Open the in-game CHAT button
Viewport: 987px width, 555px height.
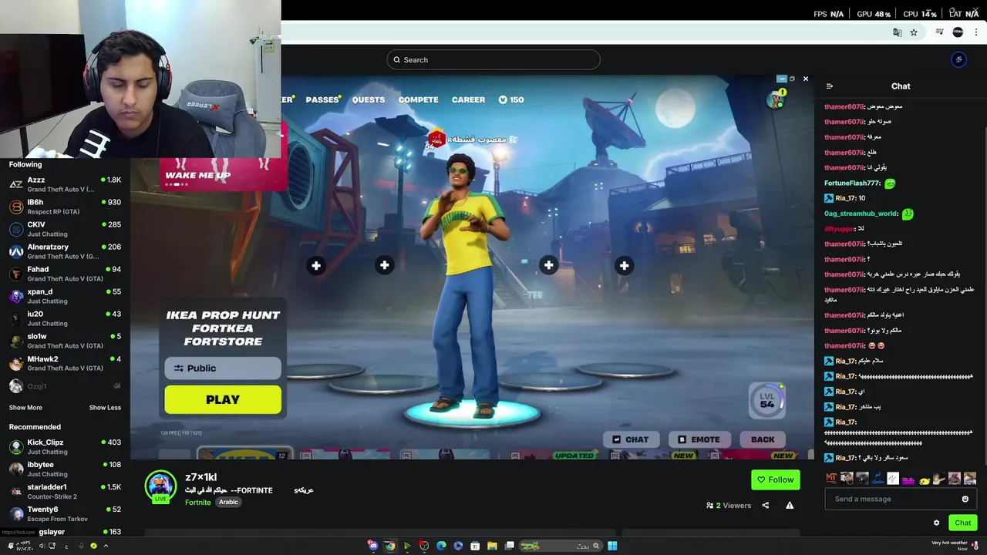[630, 439]
